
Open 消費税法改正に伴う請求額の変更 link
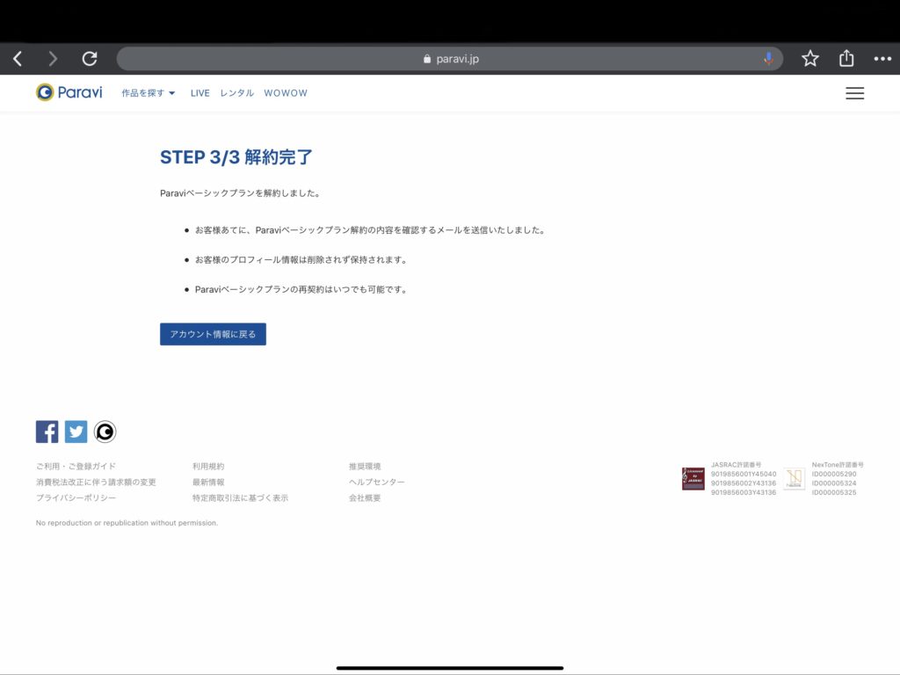coord(96,483)
